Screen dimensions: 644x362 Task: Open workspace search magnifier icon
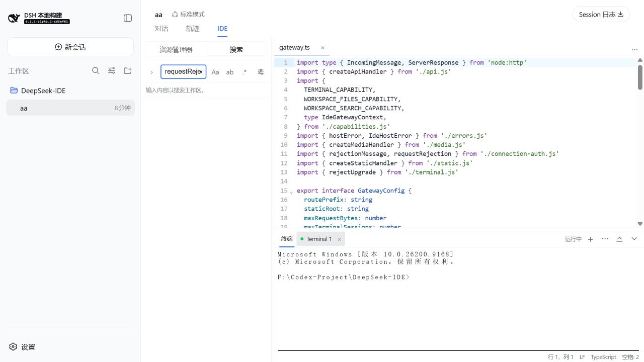[96, 70]
